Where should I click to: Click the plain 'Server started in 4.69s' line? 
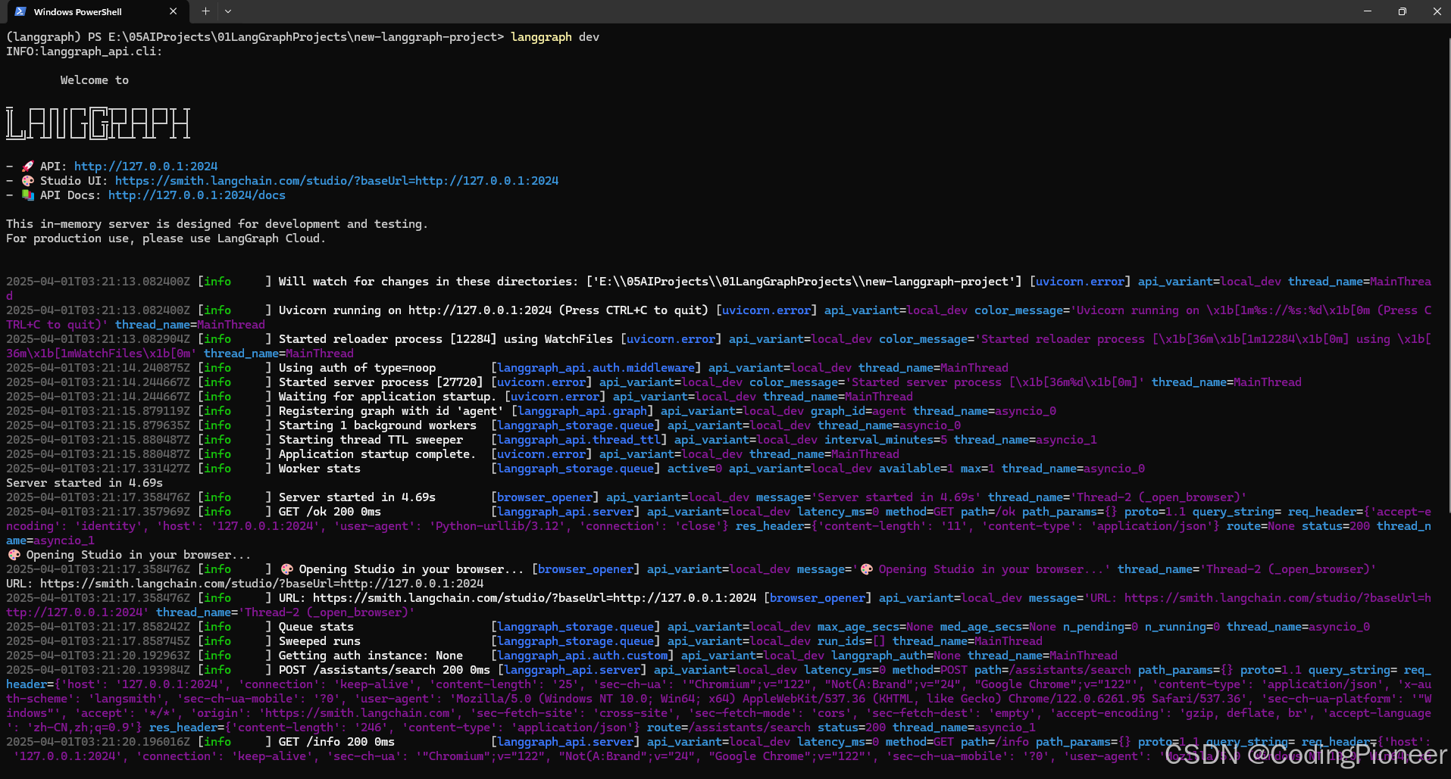pyautogui.click(x=84, y=483)
